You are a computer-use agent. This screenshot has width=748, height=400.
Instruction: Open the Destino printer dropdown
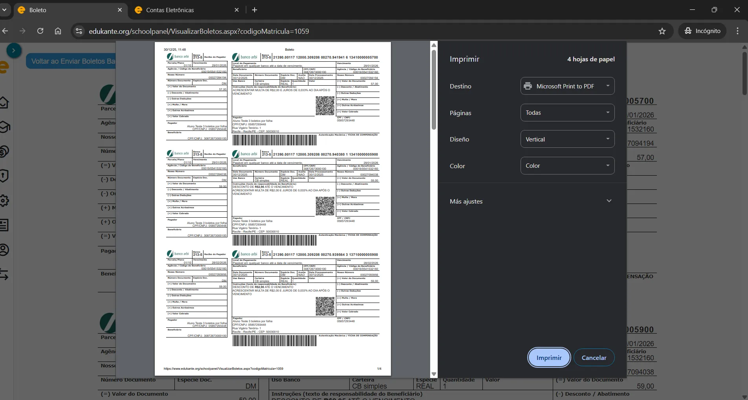coord(567,86)
